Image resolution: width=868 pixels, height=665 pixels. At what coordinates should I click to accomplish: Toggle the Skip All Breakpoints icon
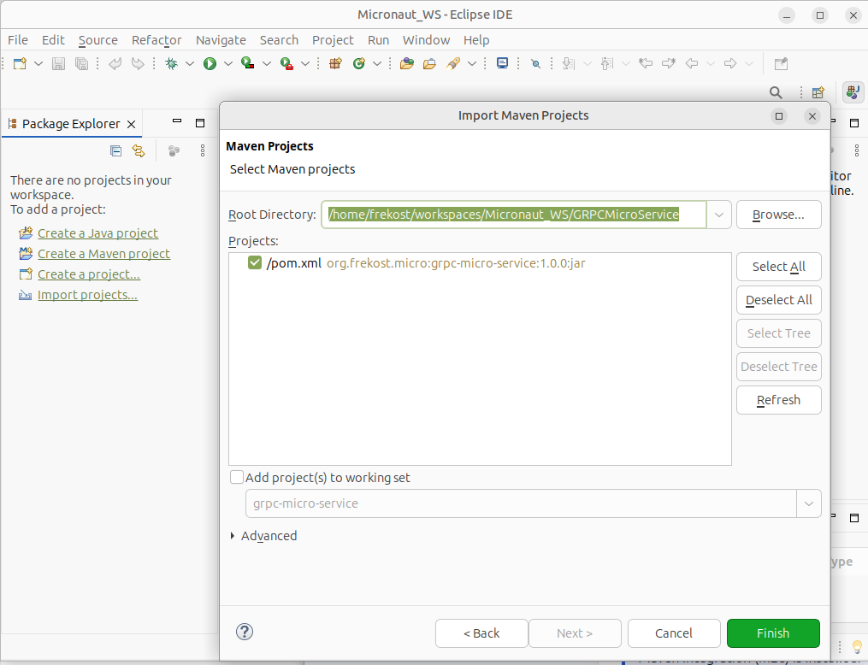click(x=535, y=63)
